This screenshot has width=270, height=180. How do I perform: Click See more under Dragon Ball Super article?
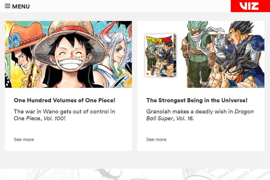tap(156, 139)
